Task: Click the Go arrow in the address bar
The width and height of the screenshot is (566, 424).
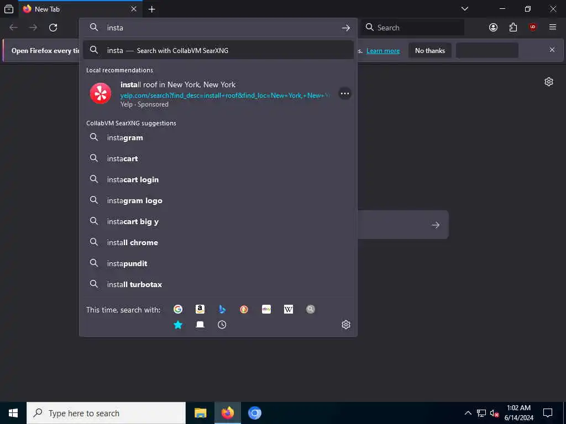Action: pyautogui.click(x=346, y=28)
